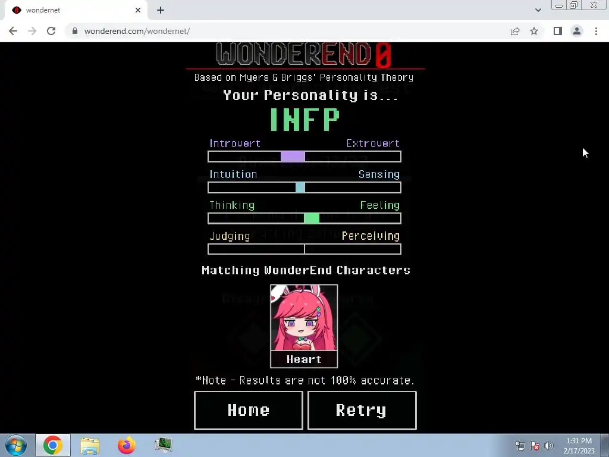This screenshot has width=609, height=457.
Task: Click the Heart name label
Action: click(304, 359)
